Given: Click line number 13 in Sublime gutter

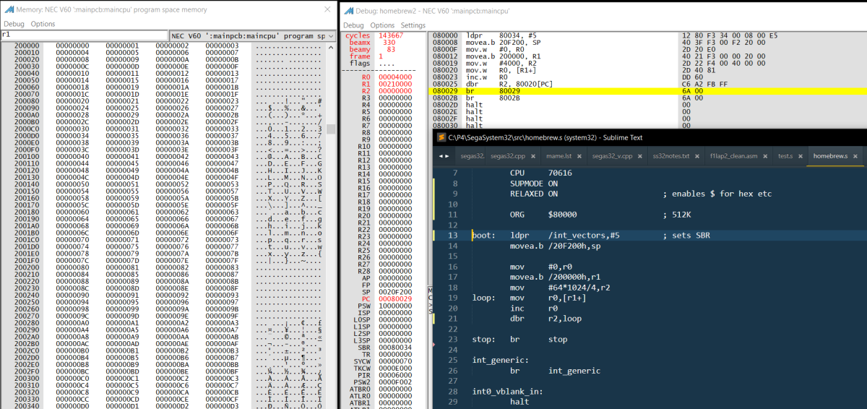Looking at the screenshot, I should tap(453, 236).
